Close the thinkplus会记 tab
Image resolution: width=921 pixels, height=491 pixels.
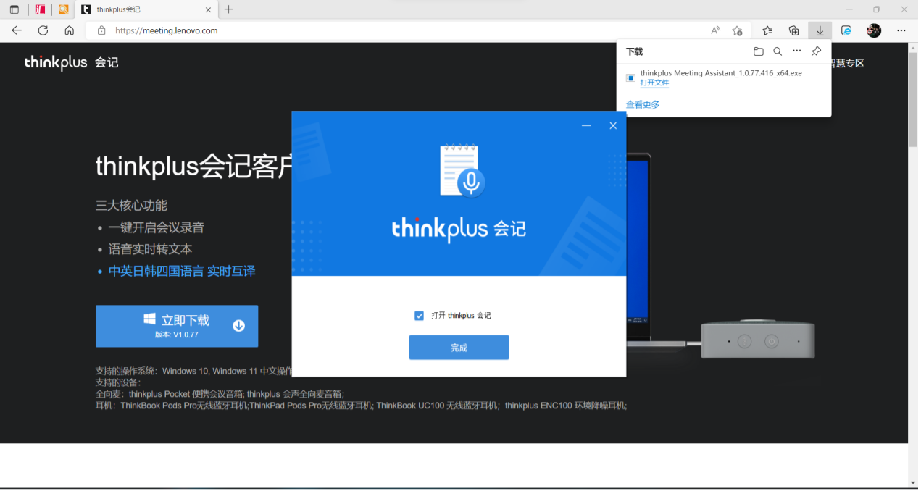point(209,9)
